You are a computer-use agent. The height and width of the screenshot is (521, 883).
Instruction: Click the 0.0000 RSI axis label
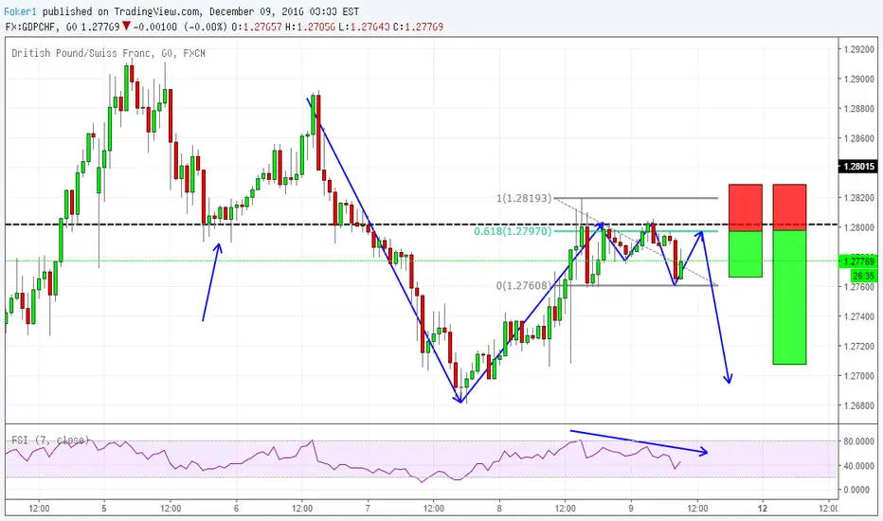858,490
